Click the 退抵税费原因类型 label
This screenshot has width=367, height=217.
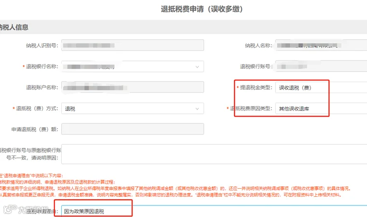coord(251,108)
